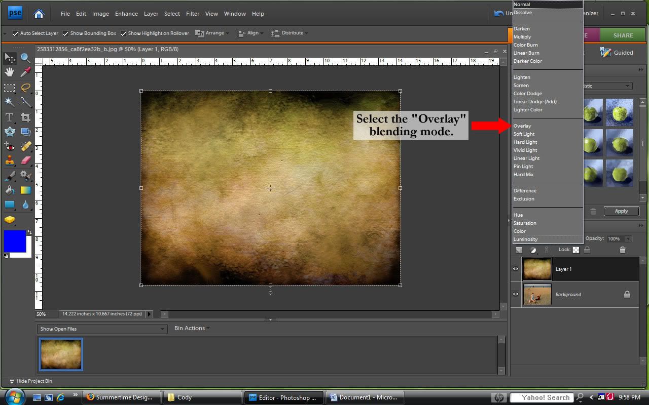Select the pink Eraser tool

click(x=25, y=160)
